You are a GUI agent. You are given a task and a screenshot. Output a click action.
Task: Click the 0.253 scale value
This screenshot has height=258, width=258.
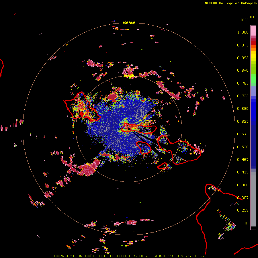243,210
